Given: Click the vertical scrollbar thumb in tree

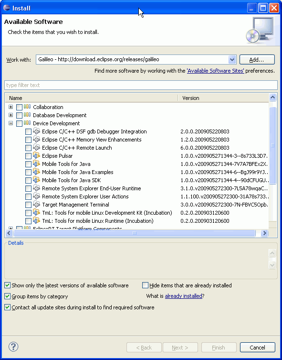Looking at the screenshot, I should 272,145.
